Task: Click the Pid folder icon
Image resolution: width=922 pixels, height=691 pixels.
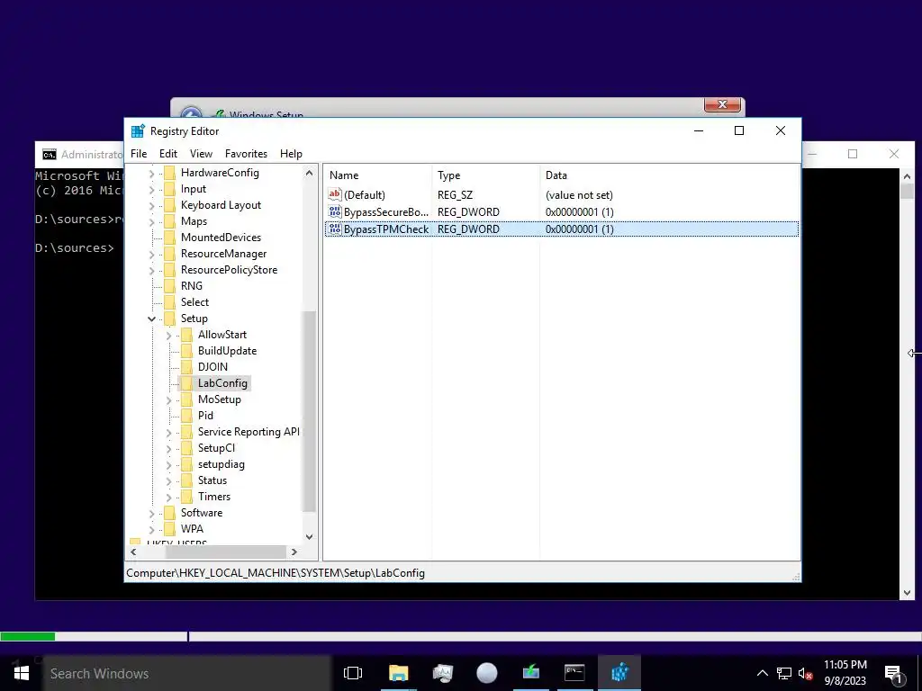Action: [x=187, y=416]
